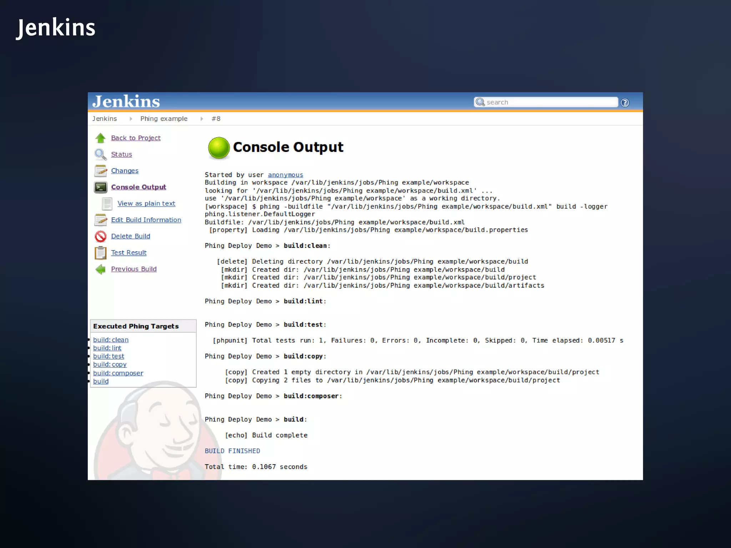Jump to build:clean target link
Screen dimensions: 731x548
click(111, 340)
